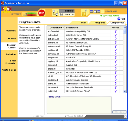Click the More Info button
This screenshot has height=121, width=128.
click(119, 112)
